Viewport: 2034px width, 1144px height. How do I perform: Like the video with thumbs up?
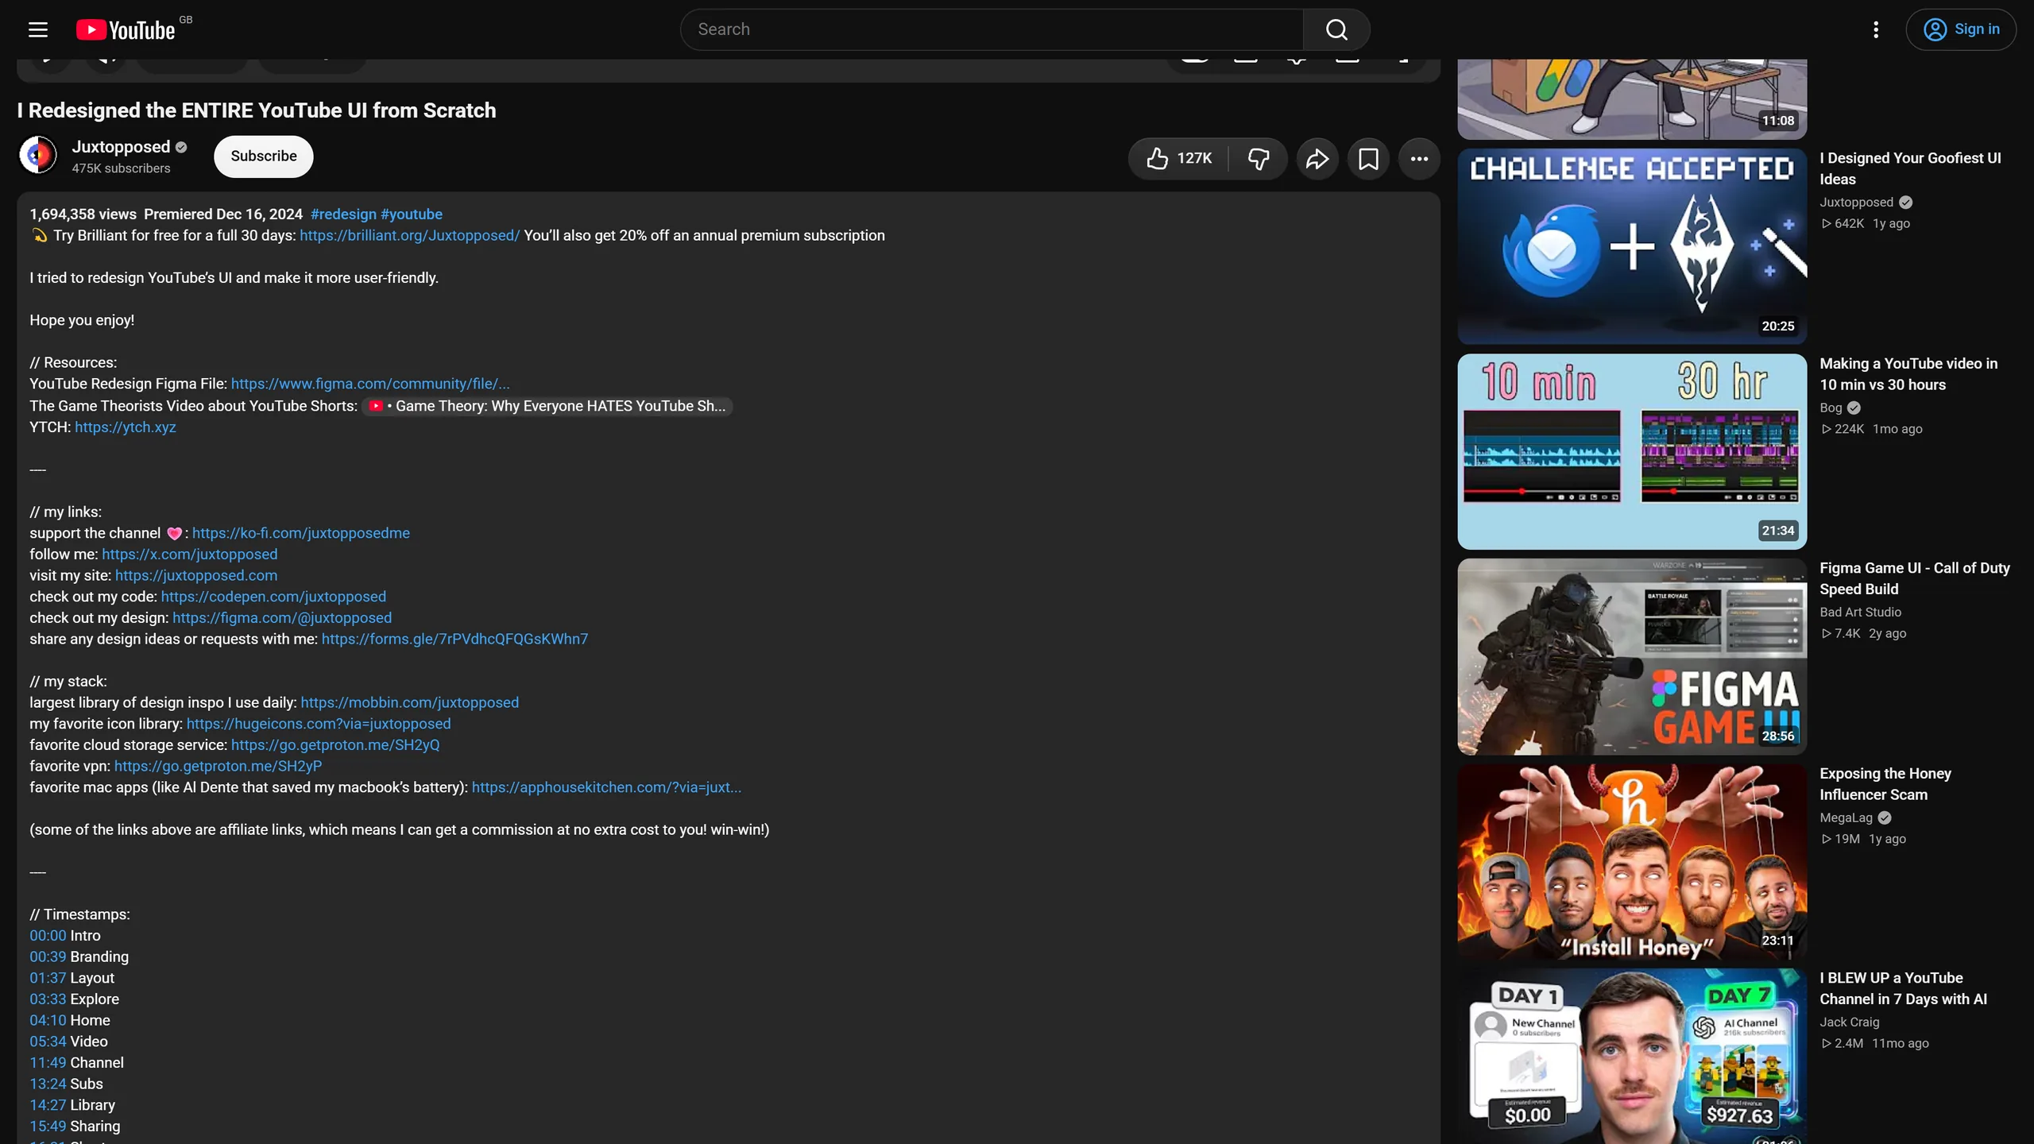(x=1179, y=158)
